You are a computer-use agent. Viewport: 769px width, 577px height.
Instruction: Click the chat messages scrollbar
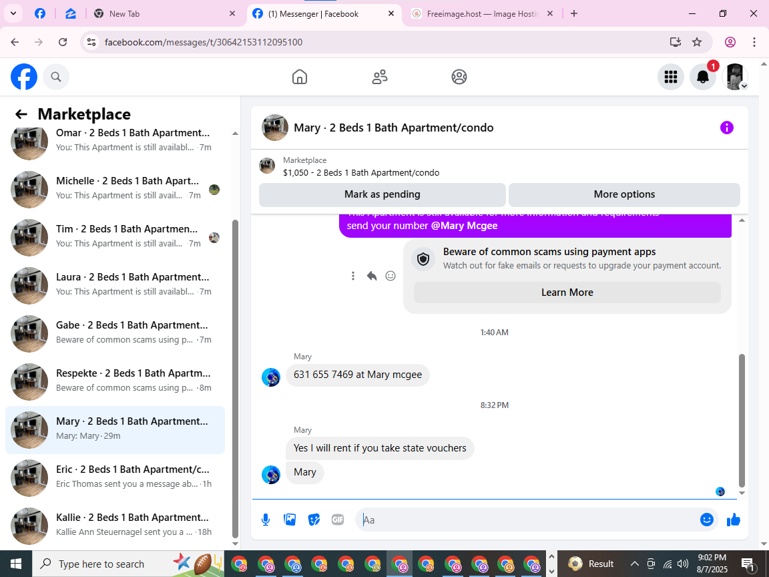coord(742,420)
